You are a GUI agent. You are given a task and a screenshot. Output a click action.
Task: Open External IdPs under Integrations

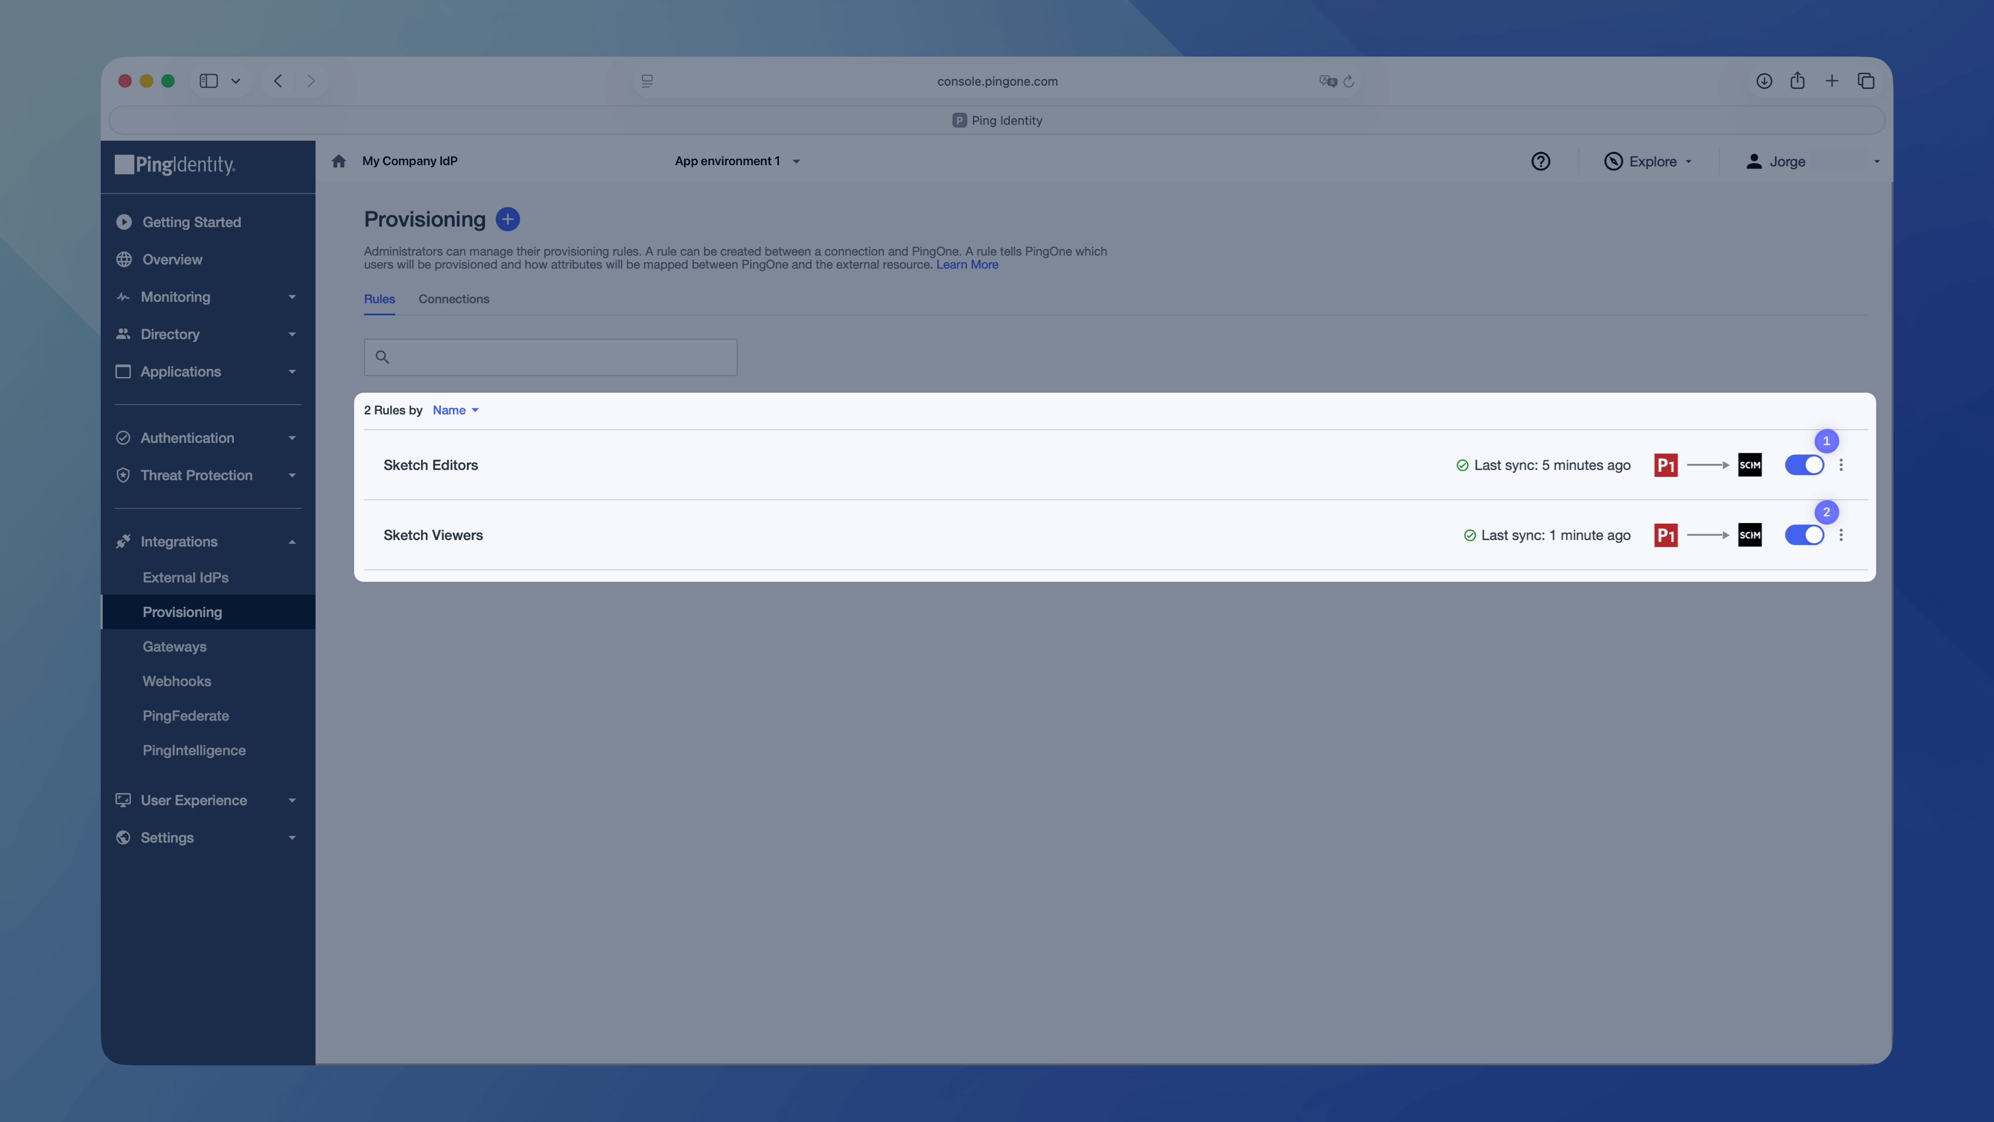click(x=185, y=577)
